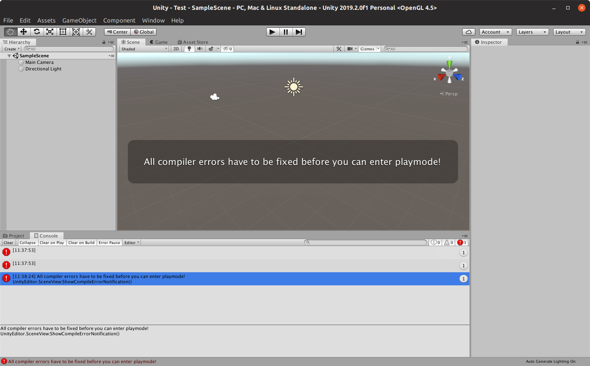This screenshot has height=366, width=590.
Task: Select the Inspector tab
Action: (488, 42)
